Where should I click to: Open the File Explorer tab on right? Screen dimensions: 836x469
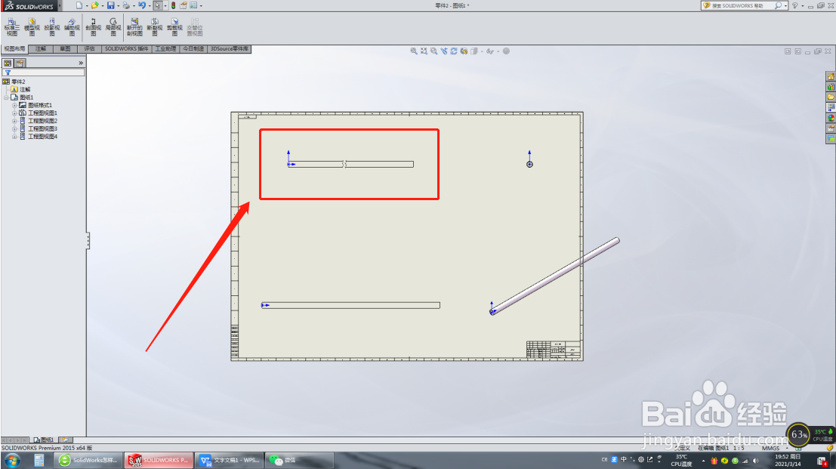(x=831, y=97)
